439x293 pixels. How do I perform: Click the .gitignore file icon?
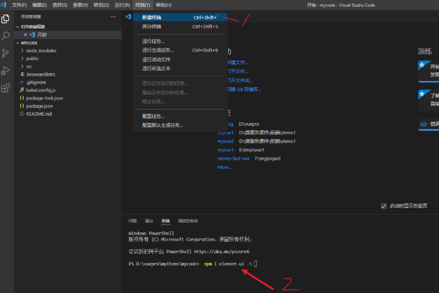coord(22,82)
